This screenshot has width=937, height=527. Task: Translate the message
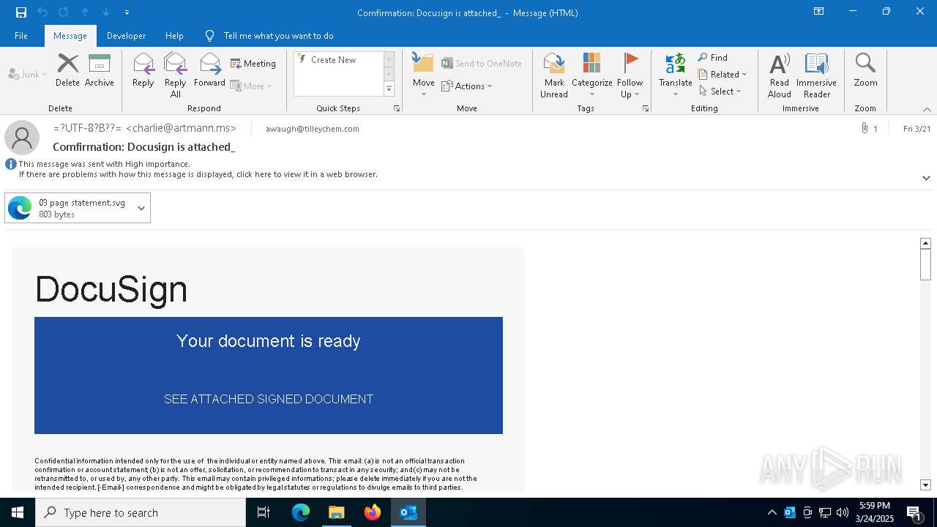(675, 75)
